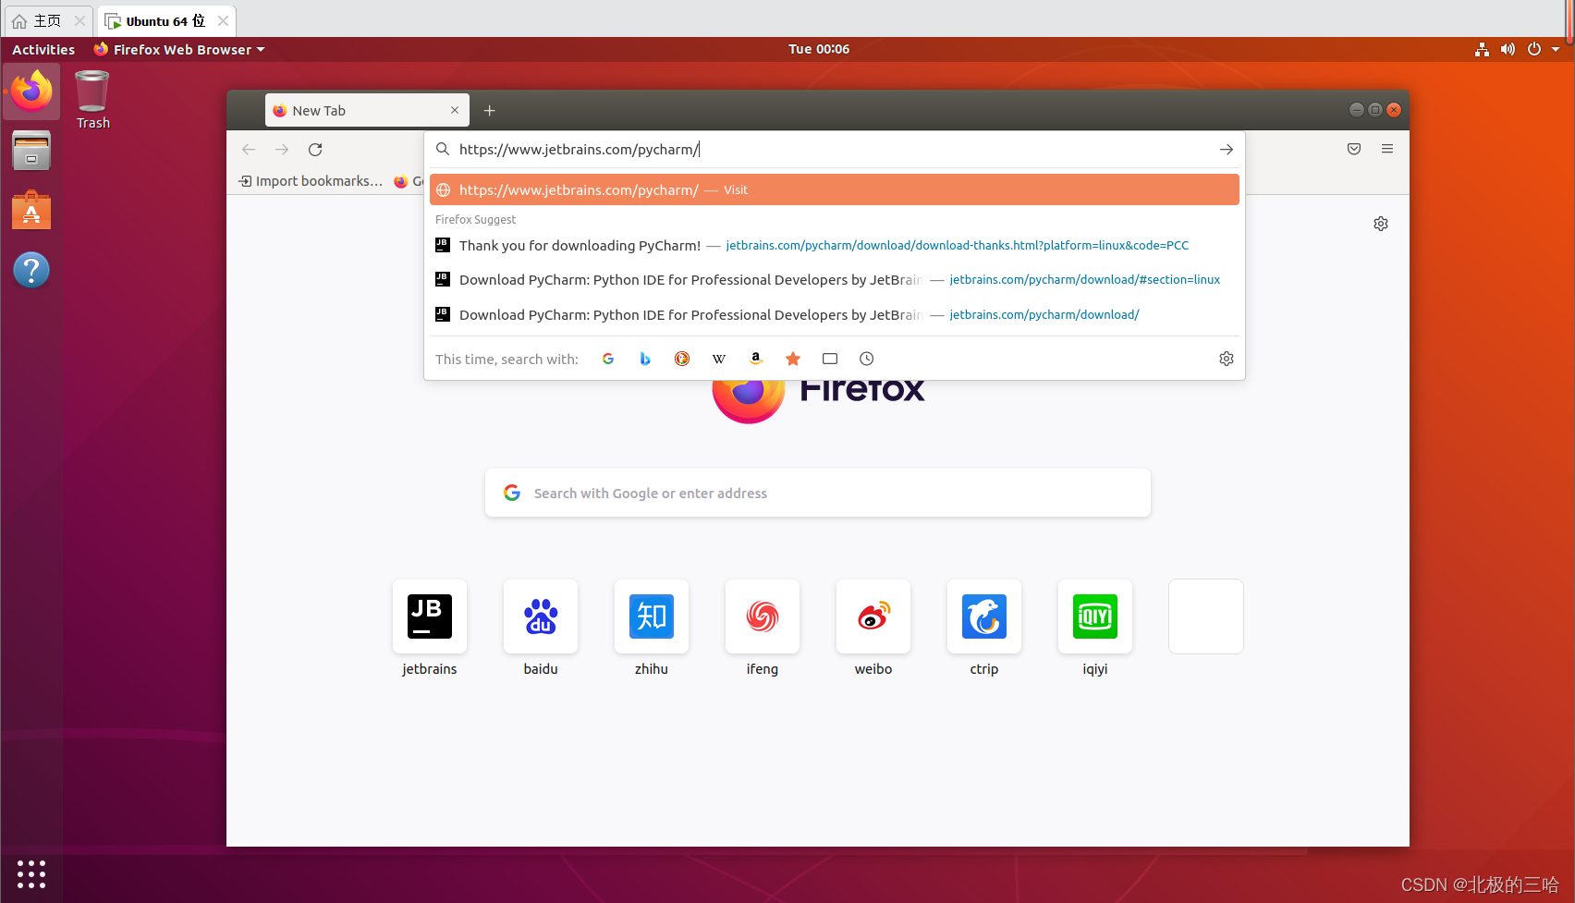Switch to the New Tab browser tab
This screenshot has height=903, width=1575.
[367, 111]
